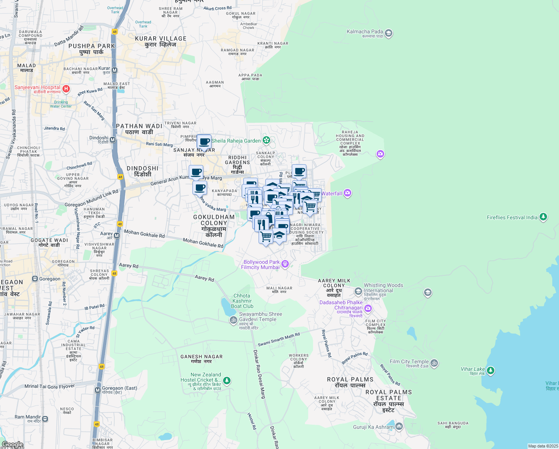Select the Kurar metro station icon
559x449 pixels.
[115, 70]
